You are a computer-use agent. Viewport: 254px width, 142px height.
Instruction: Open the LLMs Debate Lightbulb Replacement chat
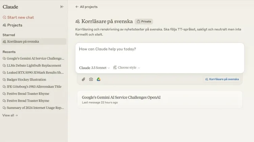click(32, 65)
